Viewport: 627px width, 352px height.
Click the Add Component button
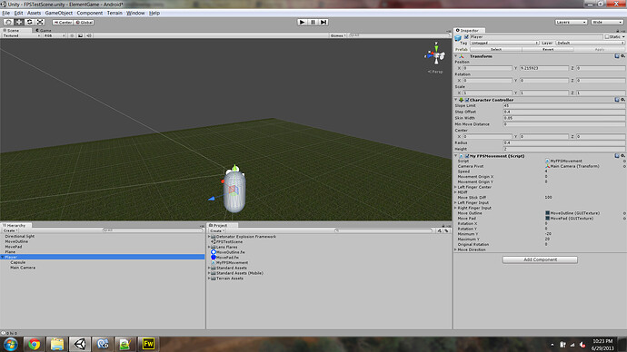540,259
